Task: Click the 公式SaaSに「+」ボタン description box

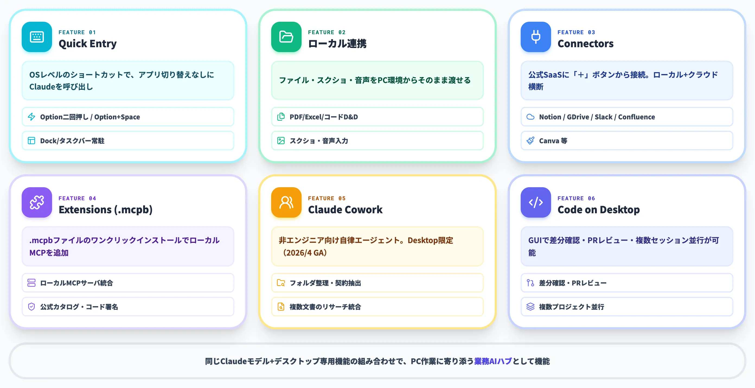Action: 627,80
